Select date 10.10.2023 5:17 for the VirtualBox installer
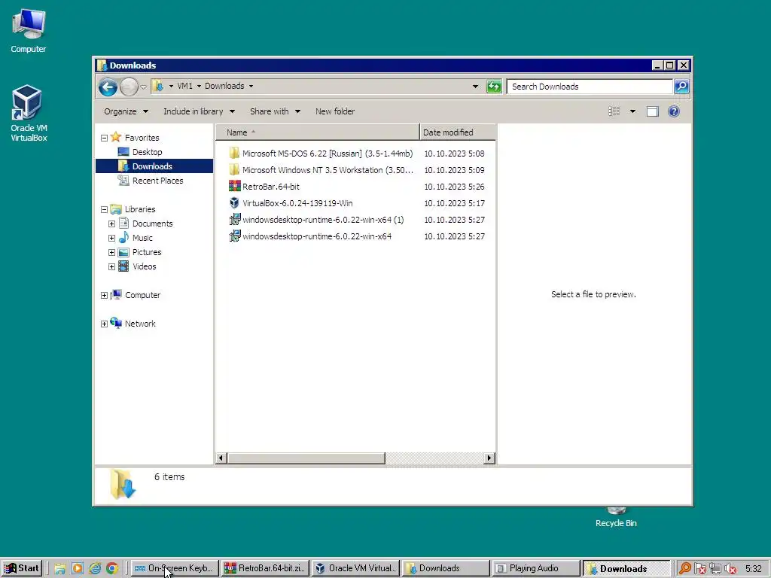The height and width of the screenshot is (578, 771). coord(454,203)
